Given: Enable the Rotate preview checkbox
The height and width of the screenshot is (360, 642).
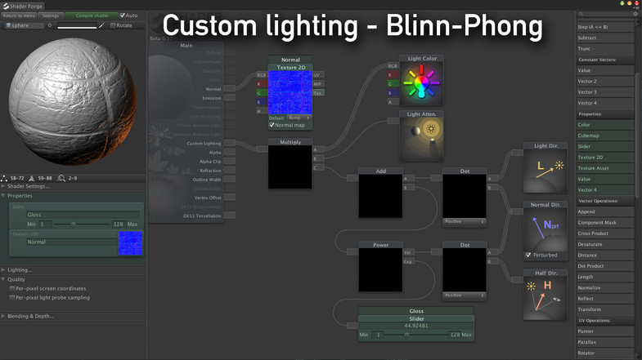Looking at the screenshot, I should tap(113, 25).
